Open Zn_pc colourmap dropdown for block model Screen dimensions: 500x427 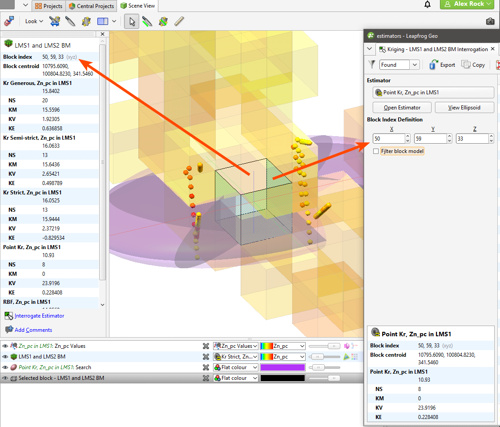point(283,357)
